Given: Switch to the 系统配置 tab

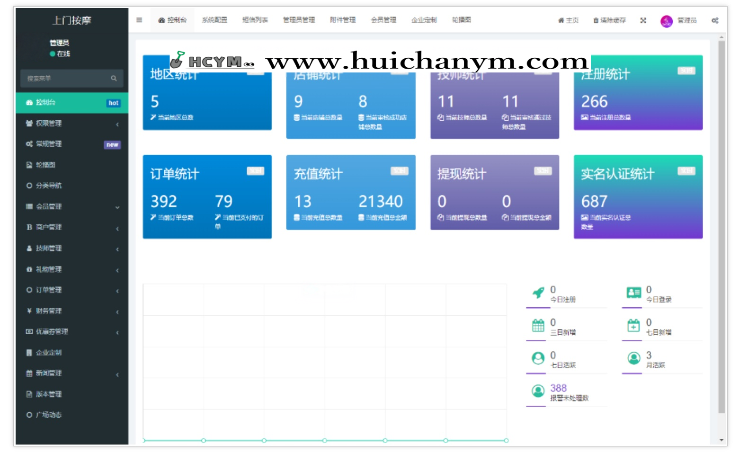Looking at the screenshot, I should pyautogui.click(x=214, y=20).
